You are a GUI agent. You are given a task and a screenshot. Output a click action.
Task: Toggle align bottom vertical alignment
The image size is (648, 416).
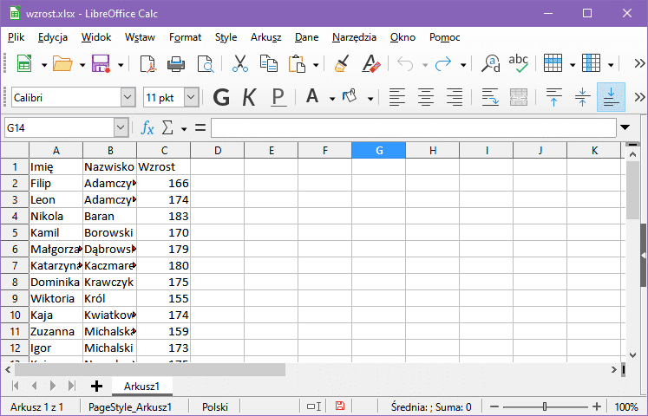(611, 97)
